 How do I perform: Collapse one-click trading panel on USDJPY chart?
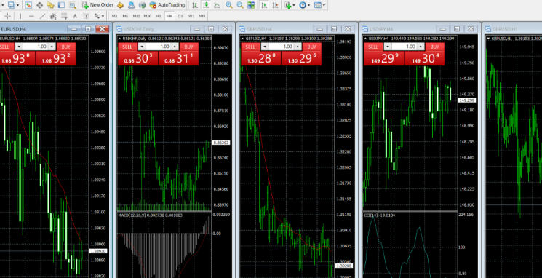(x=366, y=39)
